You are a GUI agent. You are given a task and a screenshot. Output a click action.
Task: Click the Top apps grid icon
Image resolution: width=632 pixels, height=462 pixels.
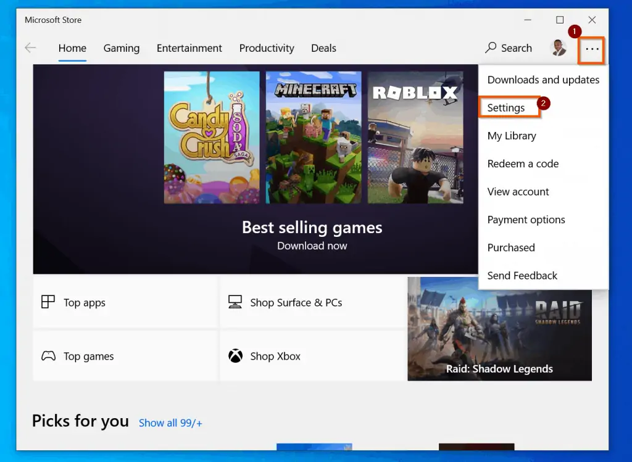tap(48, 302)
